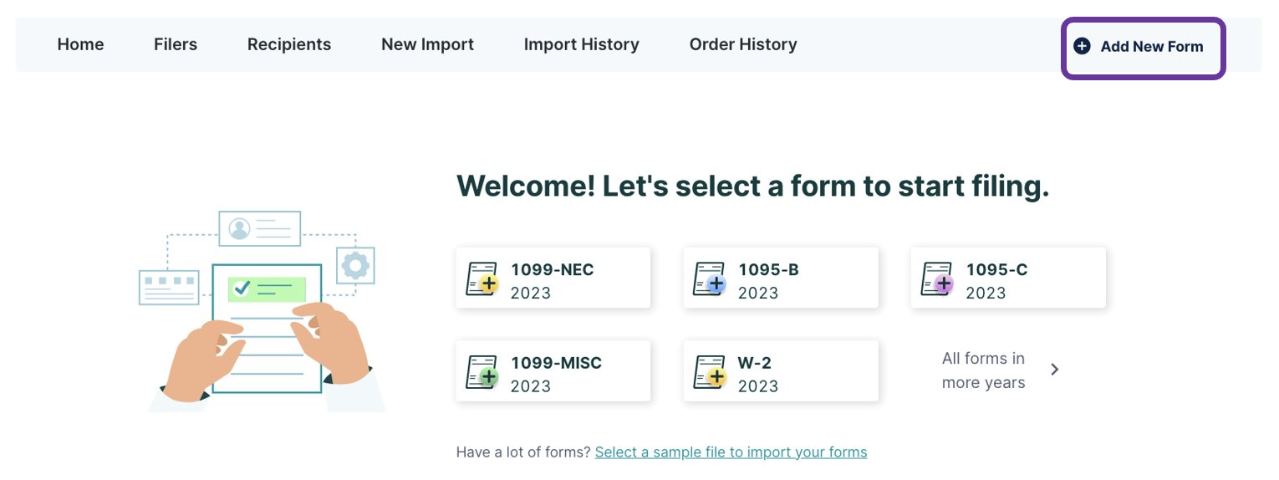Viewport: 1279px width, 480px height.
Task: Click the 1099-NEC form icon with yellow plus
Action: tap(482, 279)
